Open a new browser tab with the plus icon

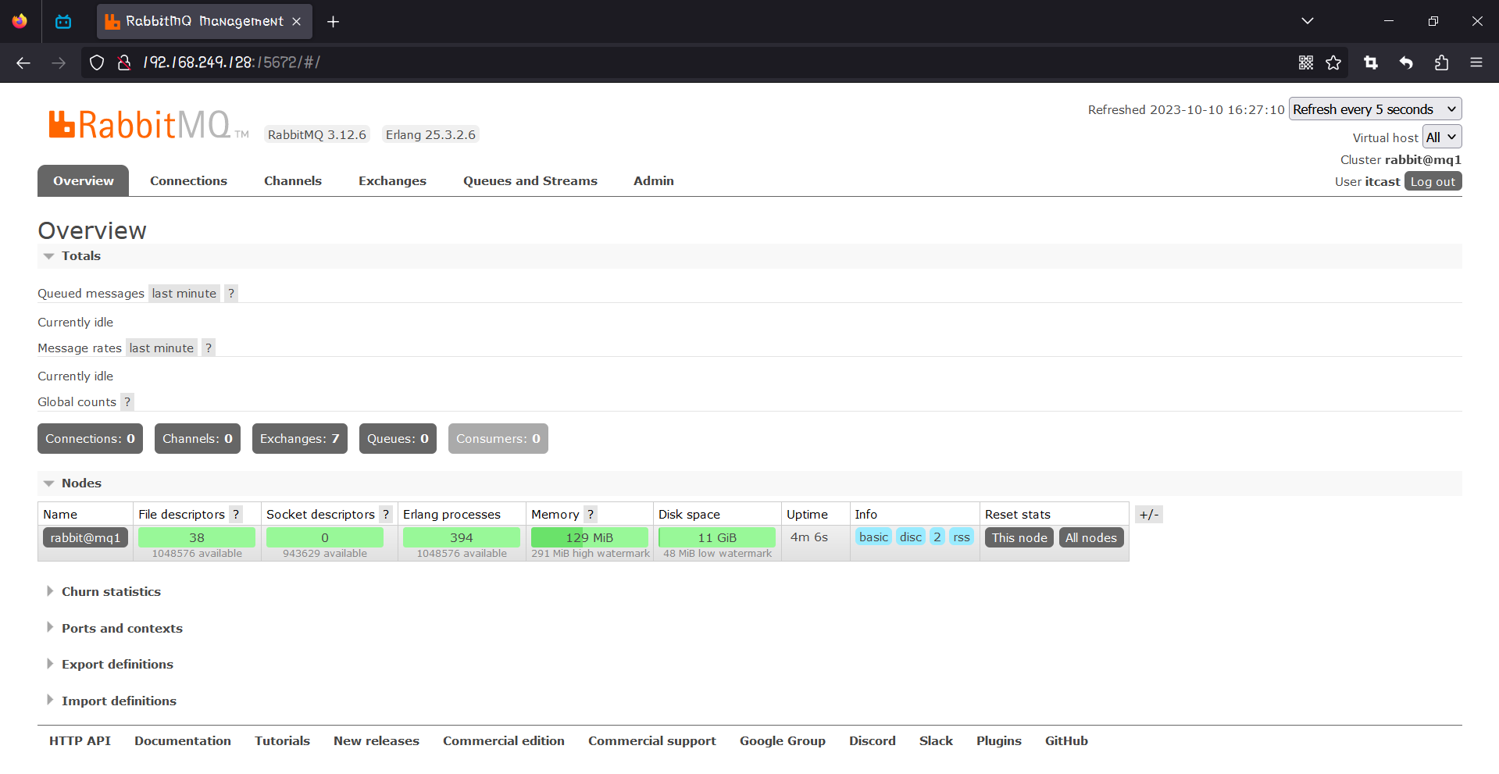pos(333,22)
